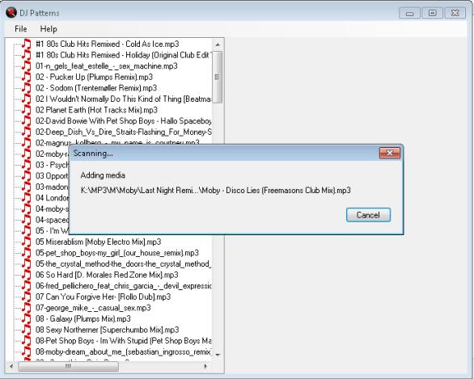Click the DJ Patterns app icon in title bar

[x=11, y=12]
